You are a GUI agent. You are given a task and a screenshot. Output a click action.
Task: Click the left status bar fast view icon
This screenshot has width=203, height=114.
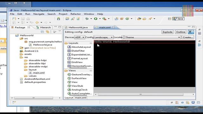pos(14,102)
